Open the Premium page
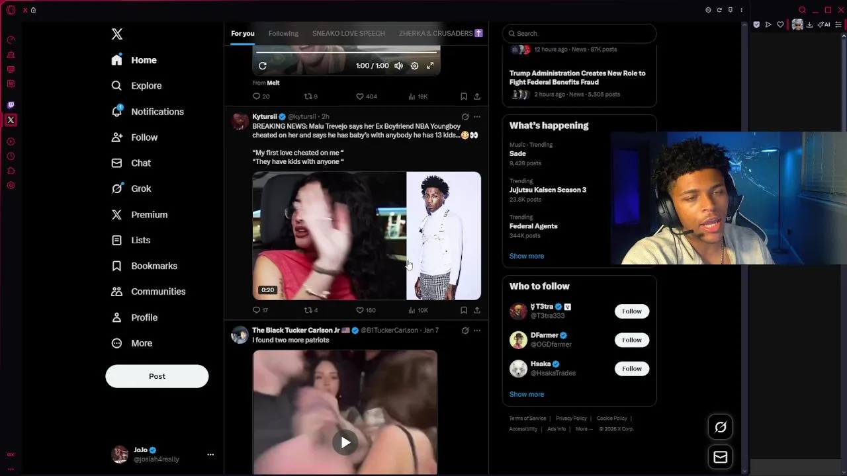 [140, 215]
